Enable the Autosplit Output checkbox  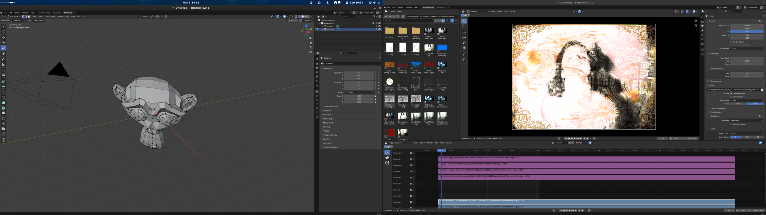pyautogui.click(x=731, y=124)
